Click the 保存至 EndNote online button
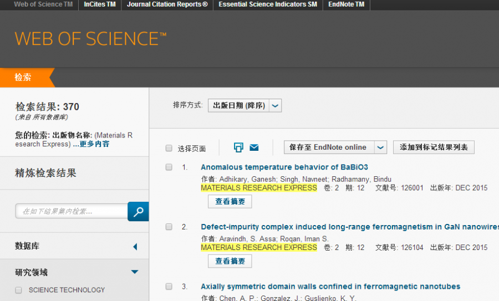Screen dimensions: 499x301 coord(329,147)
